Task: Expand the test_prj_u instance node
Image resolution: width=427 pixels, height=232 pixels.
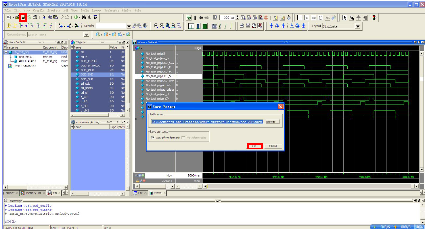Action: click(x=10, y=57)
